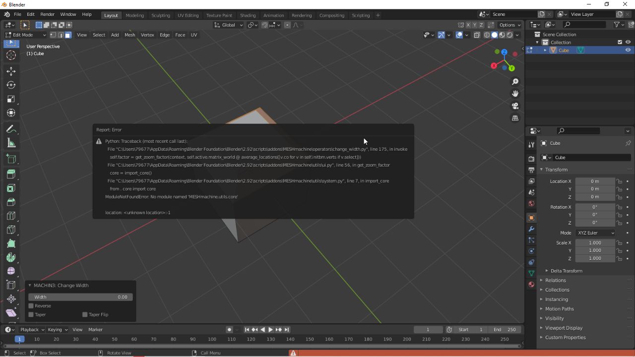Select the Move tool
This screenshot has width=635, height=357.
[11, 71]
